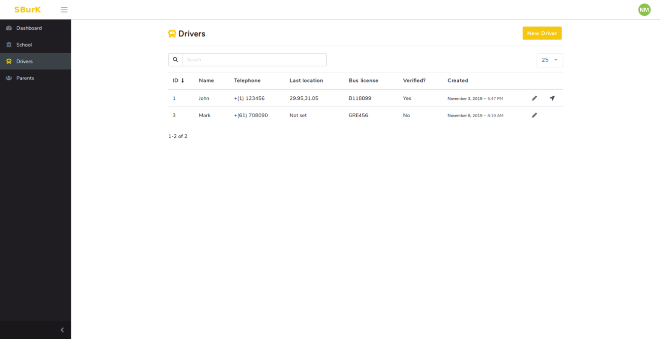Toggle the ID column sort order

click(177, 81)
